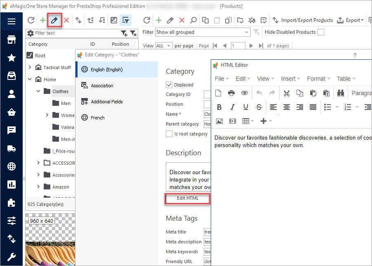Delete the selected category with red X

coord(66,20)
